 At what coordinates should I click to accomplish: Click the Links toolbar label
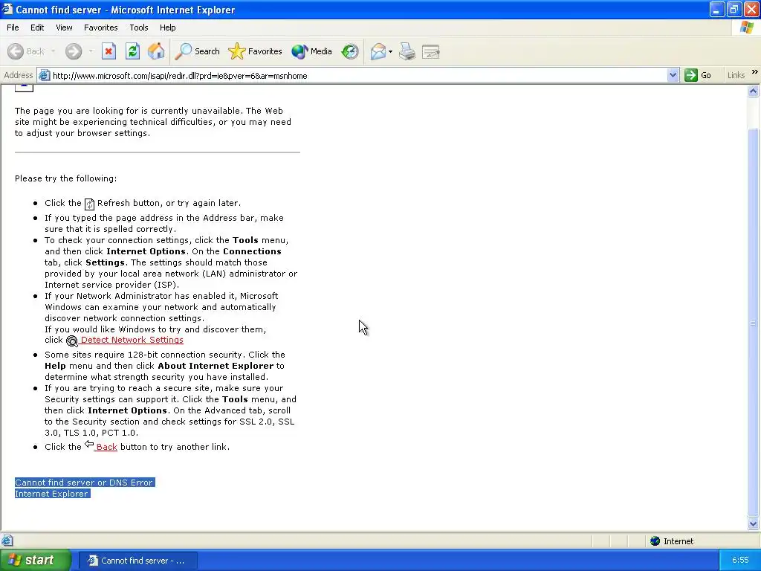coord(736,75)
